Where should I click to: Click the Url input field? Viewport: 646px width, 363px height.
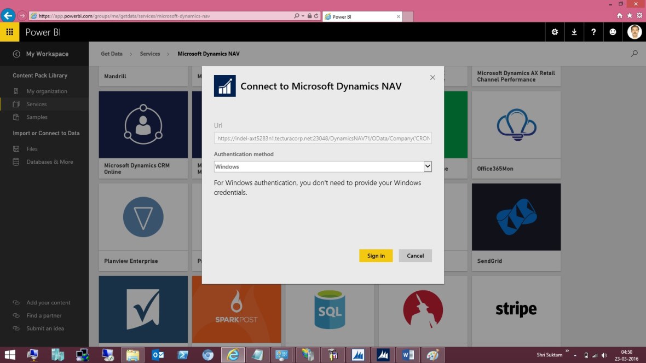point(323,137)
